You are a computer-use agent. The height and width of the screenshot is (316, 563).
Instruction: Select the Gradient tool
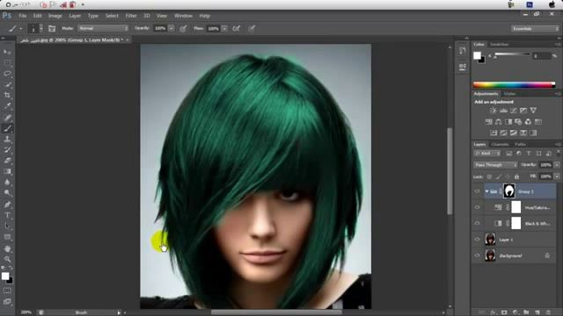click(7, 172)
